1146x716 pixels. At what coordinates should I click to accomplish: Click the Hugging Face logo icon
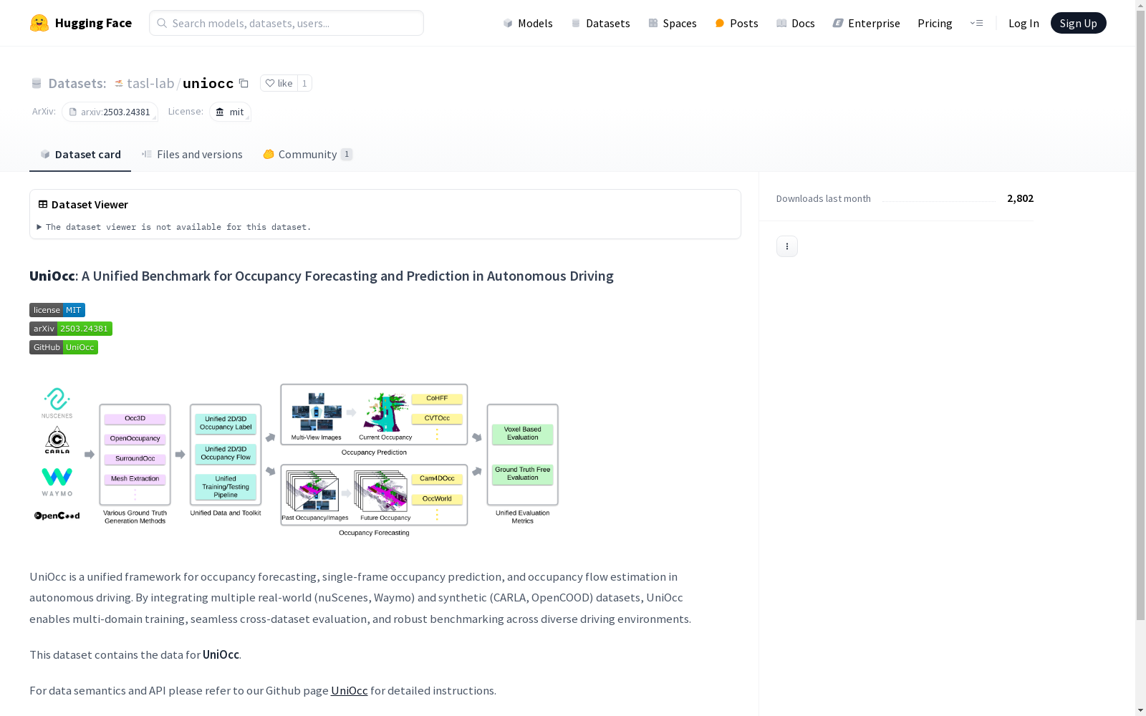tap(39, 23)
